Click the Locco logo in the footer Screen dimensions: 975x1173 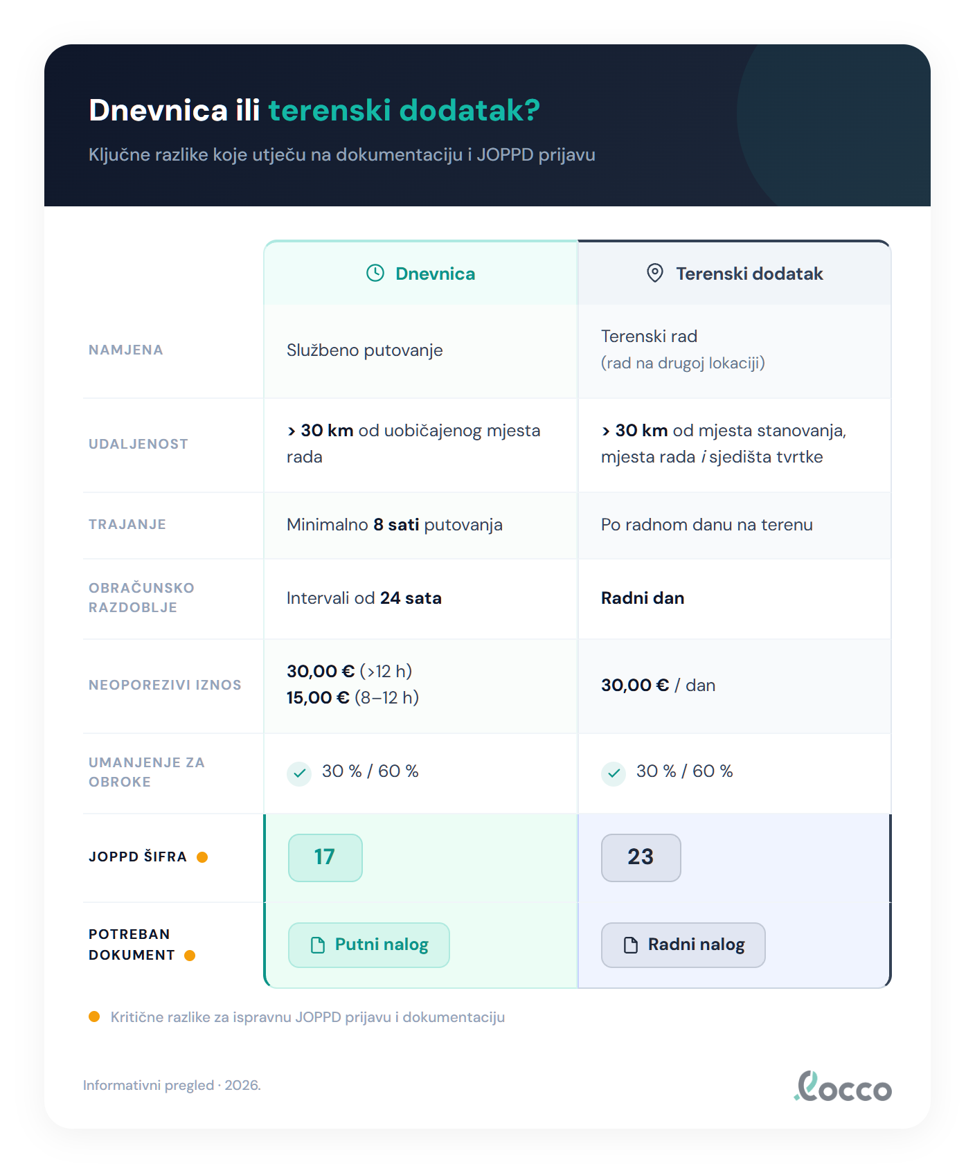[x=843, y=1087]
